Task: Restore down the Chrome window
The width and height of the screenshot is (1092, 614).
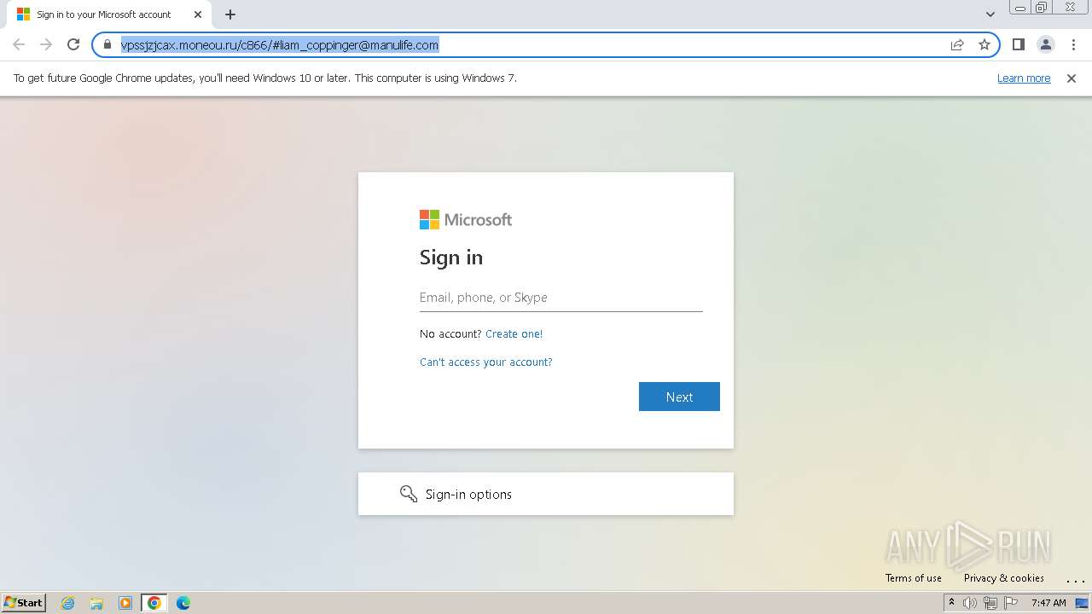Action: pyautogui.click(x=1042, y=8)
